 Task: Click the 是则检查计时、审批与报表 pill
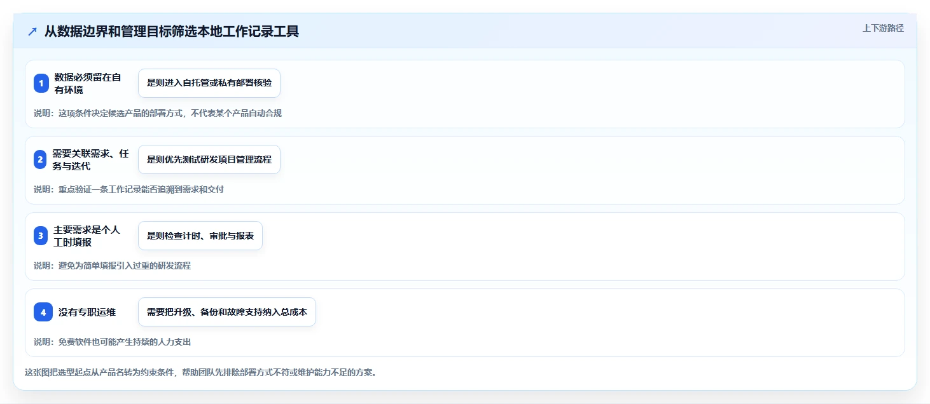(200, 236)
